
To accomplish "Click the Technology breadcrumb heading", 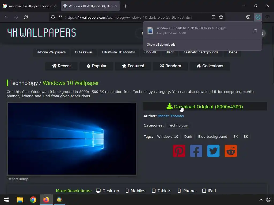I will click(x=24, y=83).
